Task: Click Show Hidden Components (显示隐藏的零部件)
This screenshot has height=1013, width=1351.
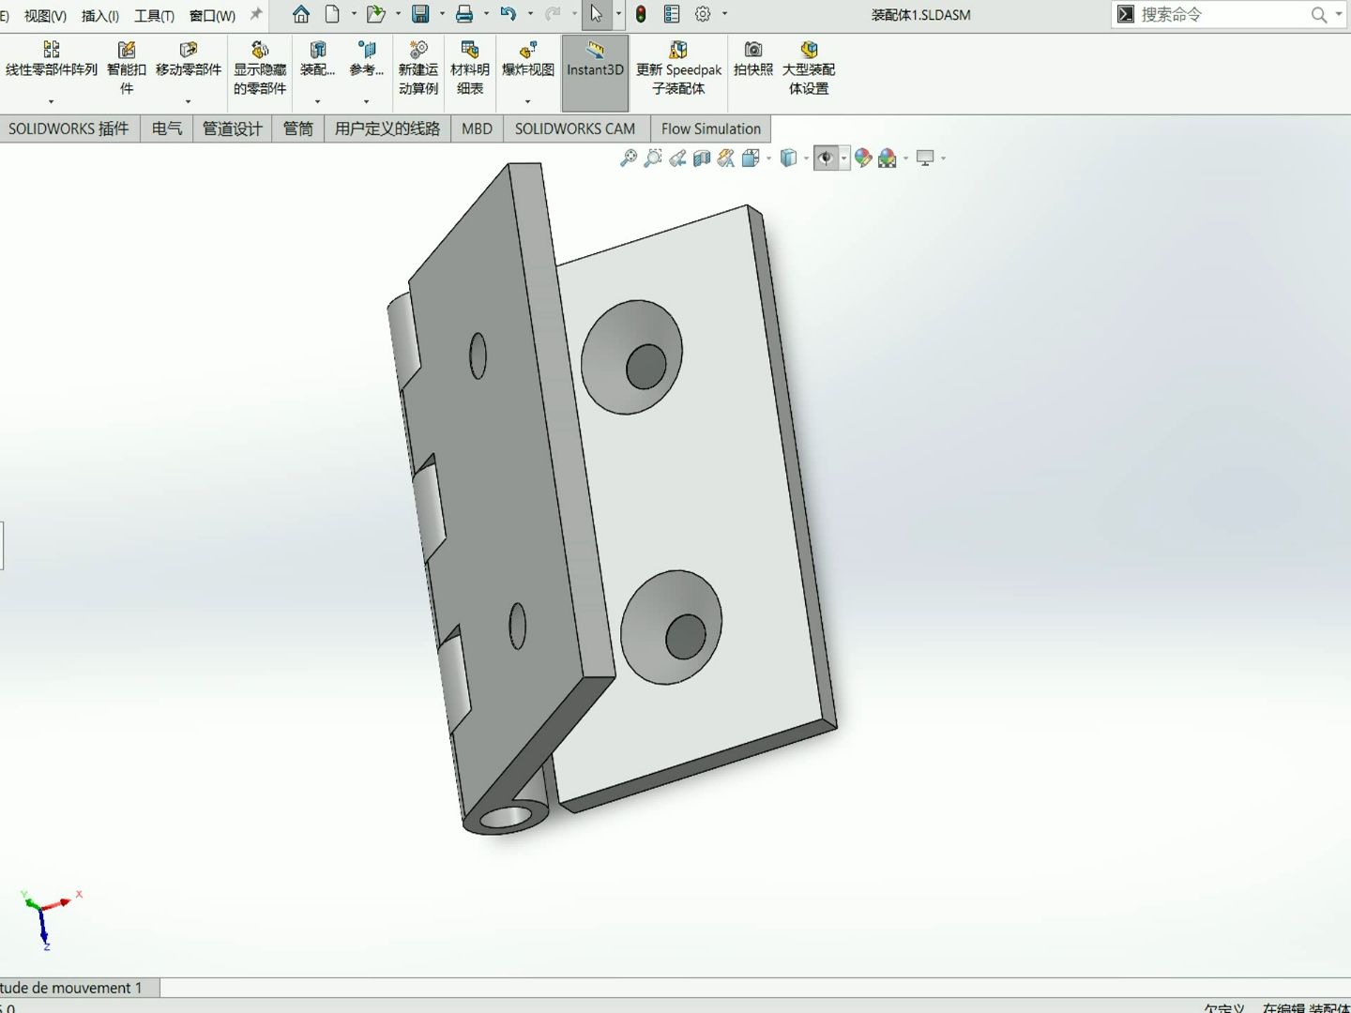Action: coord(260,68)
